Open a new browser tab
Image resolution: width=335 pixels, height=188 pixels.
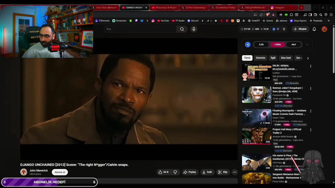[301, 8]
